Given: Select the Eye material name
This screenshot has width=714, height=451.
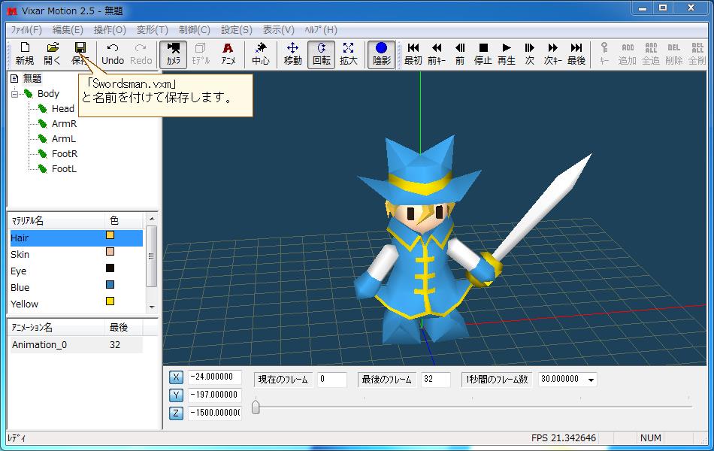Looking at the screenshot, I should (x=18, y=271).
